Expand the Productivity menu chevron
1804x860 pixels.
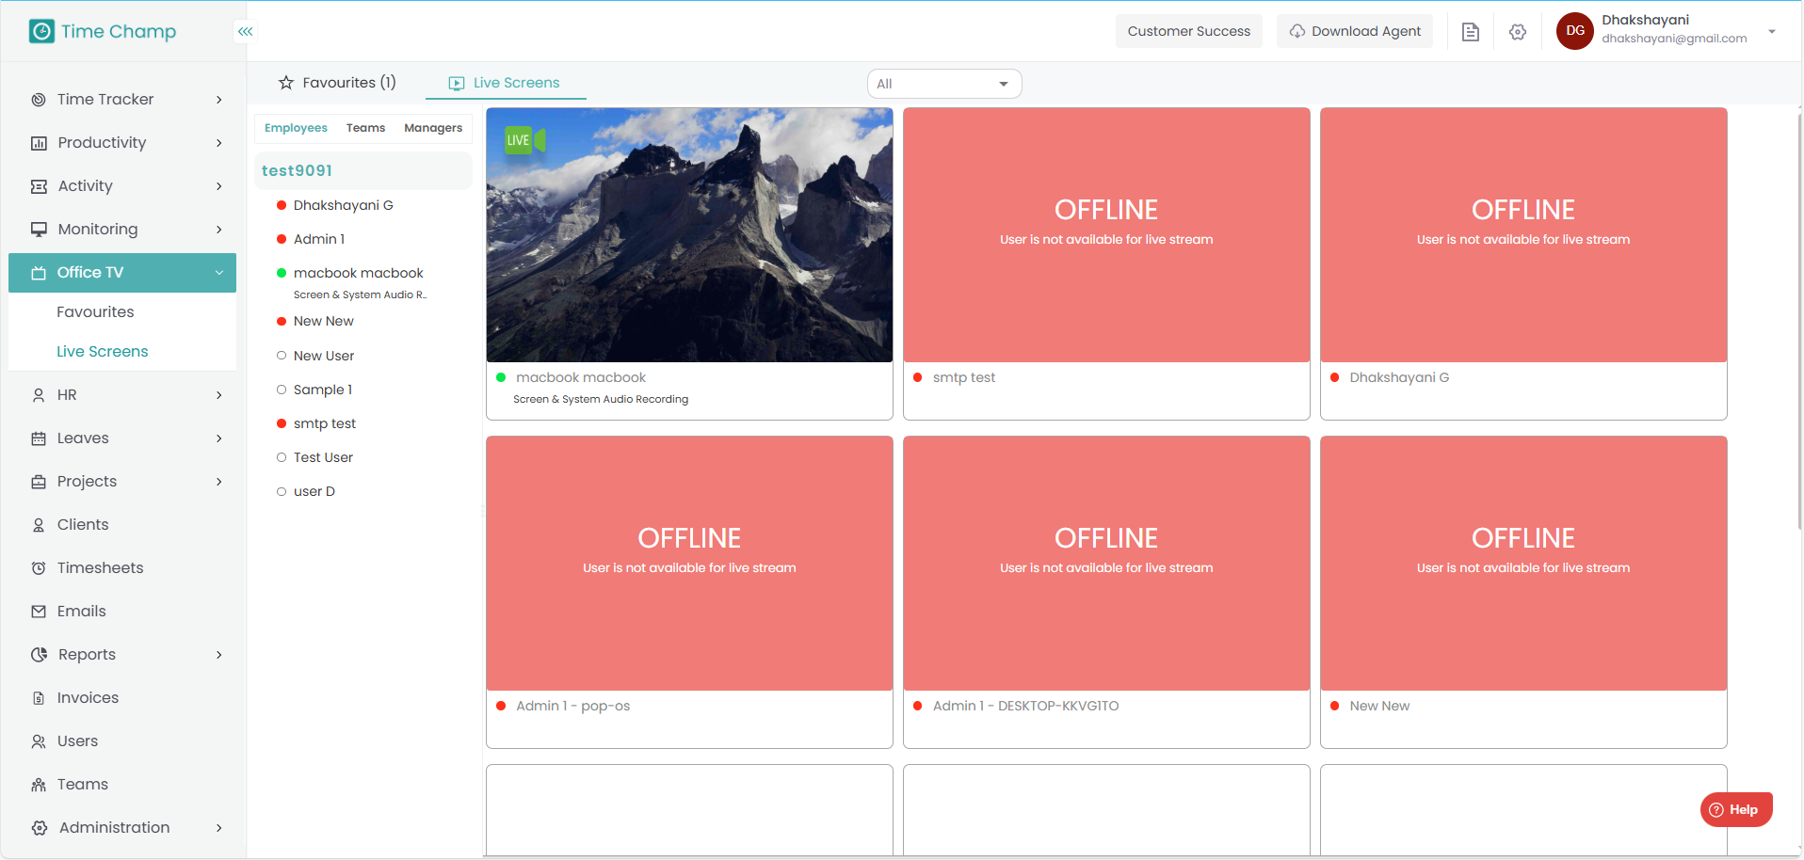(219, 143)
